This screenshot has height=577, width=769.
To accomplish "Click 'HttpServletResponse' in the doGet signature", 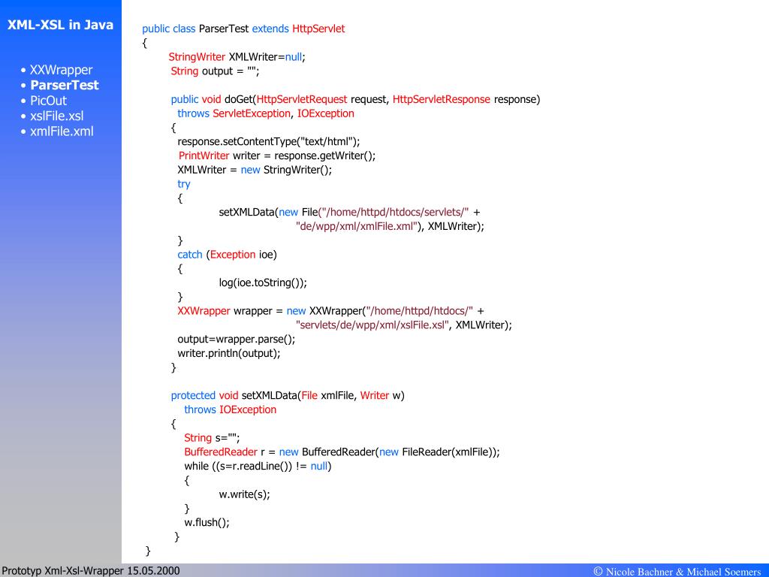I will (441, 99).
